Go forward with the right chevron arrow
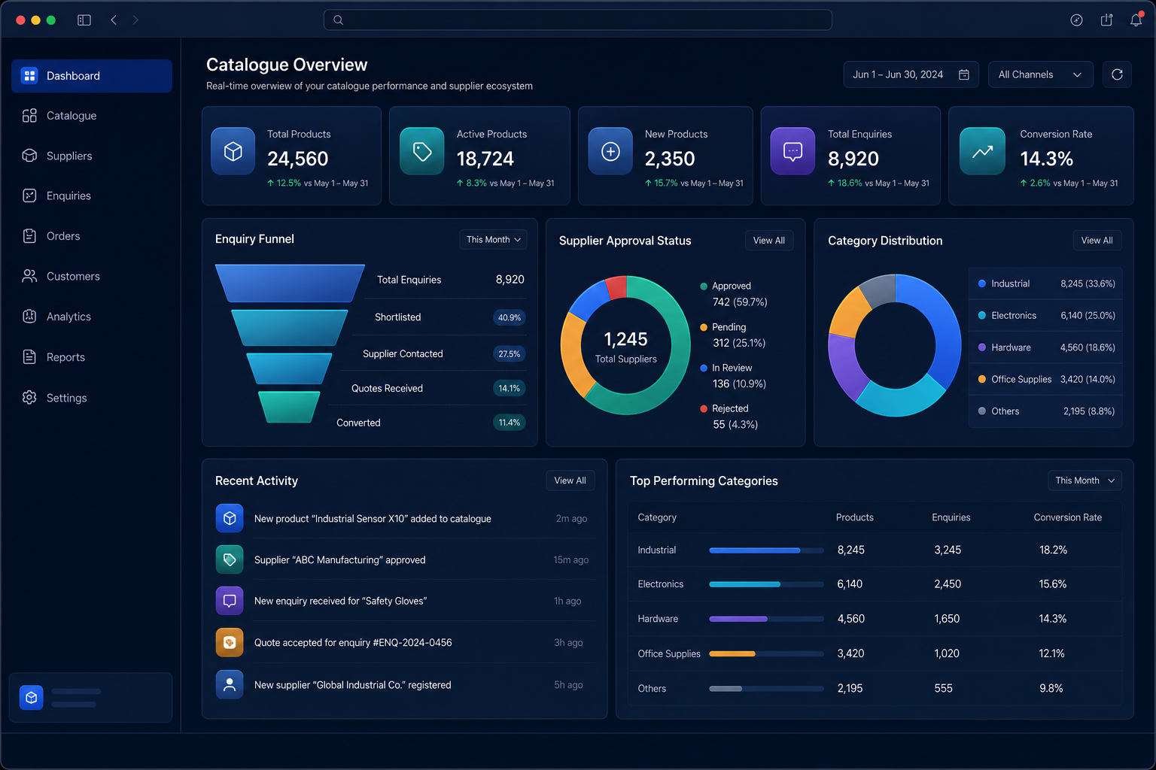Image resolution: width=1156 pixels, height=770 pixels. [x=135, y=20]
